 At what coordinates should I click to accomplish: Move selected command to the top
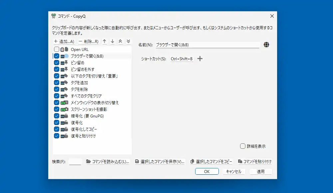point(121,42)
